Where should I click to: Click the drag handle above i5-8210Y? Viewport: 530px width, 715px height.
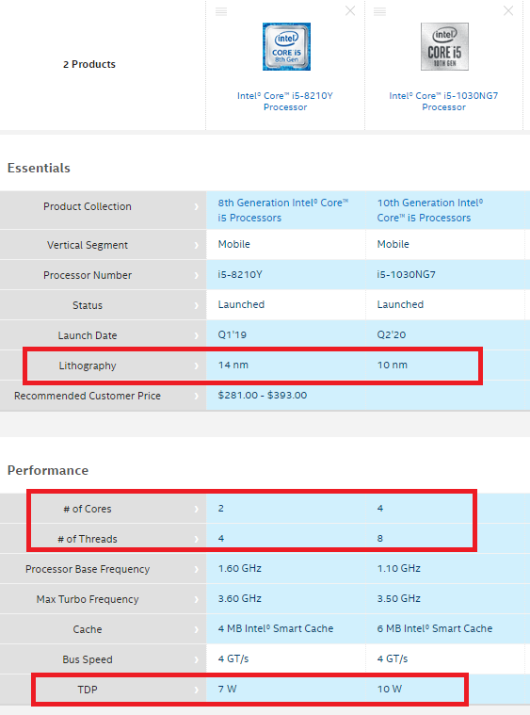point(221,11)
